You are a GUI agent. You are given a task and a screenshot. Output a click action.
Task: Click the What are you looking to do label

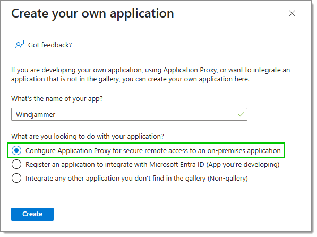point(88,137)
